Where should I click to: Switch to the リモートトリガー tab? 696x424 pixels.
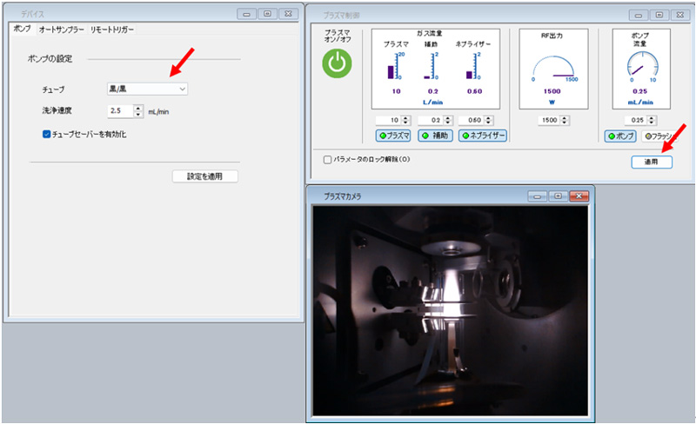112,30
